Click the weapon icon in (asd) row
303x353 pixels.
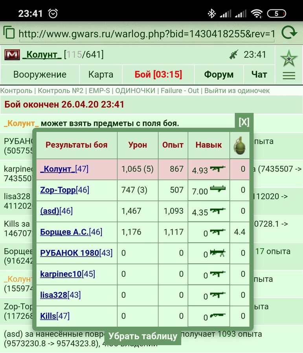[x=218, y=211]
